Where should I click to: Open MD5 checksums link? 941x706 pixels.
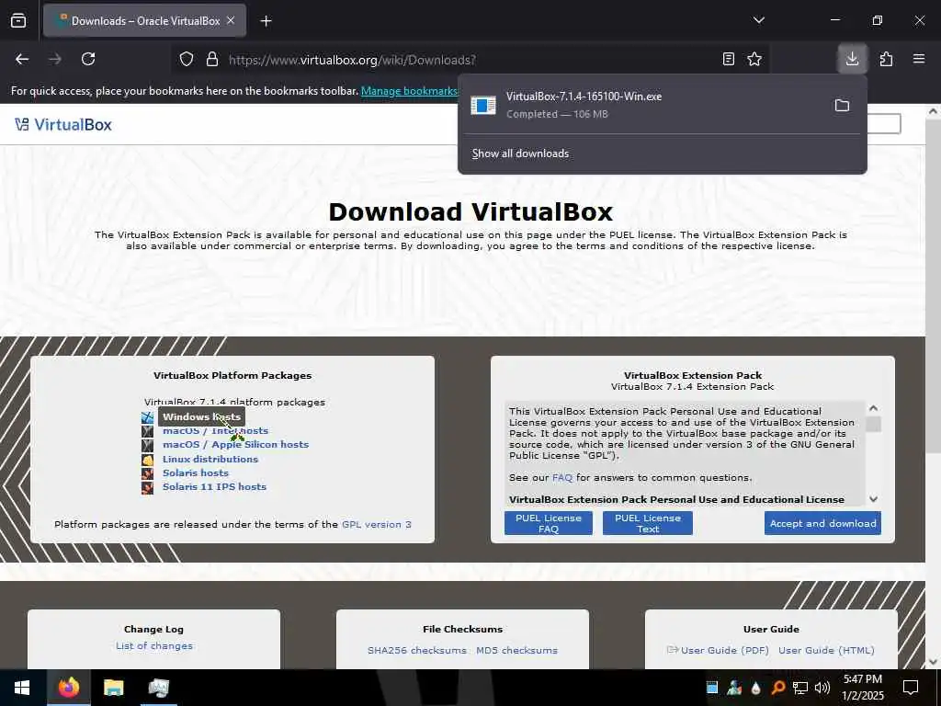coord(516,650)
